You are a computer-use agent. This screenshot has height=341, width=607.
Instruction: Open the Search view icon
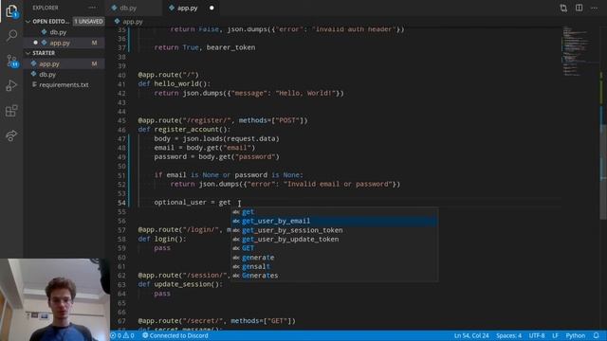(11, 36)
